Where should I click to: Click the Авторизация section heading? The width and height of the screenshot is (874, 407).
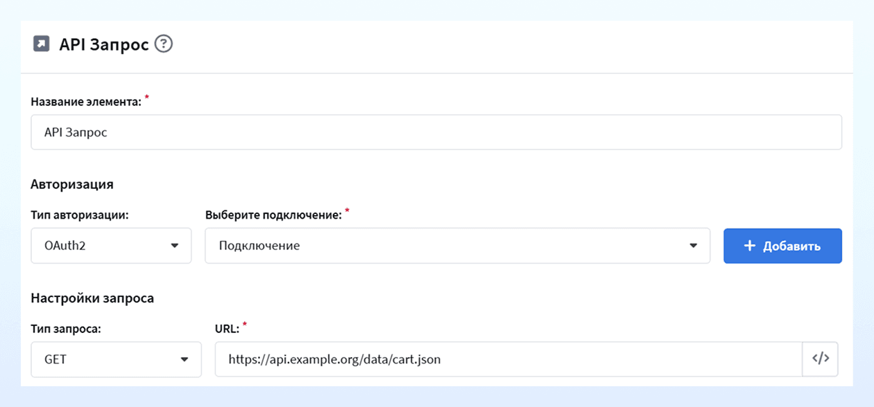(72, 185)
